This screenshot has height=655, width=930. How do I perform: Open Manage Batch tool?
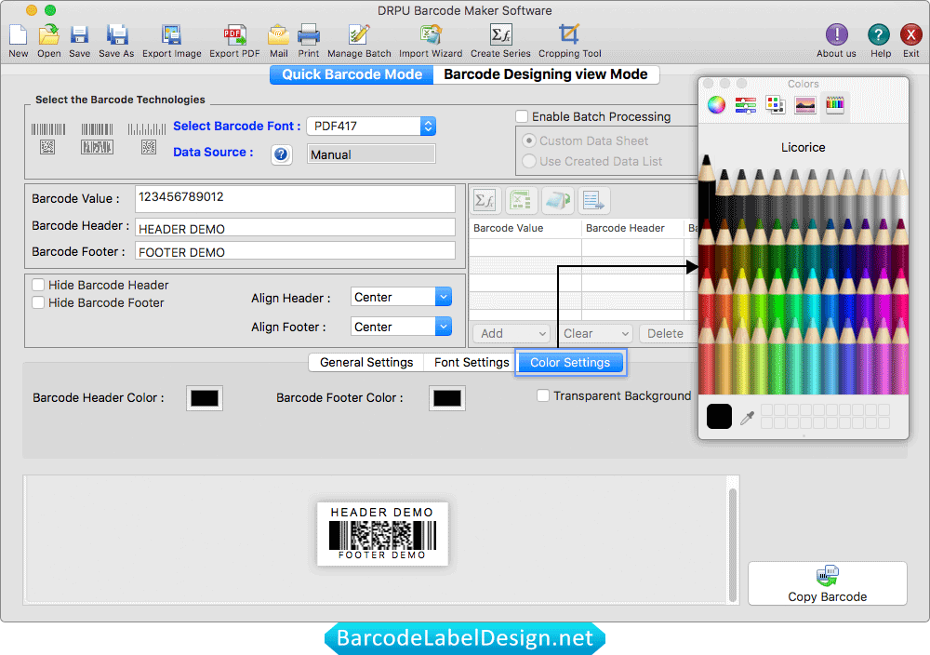(359, 35)
